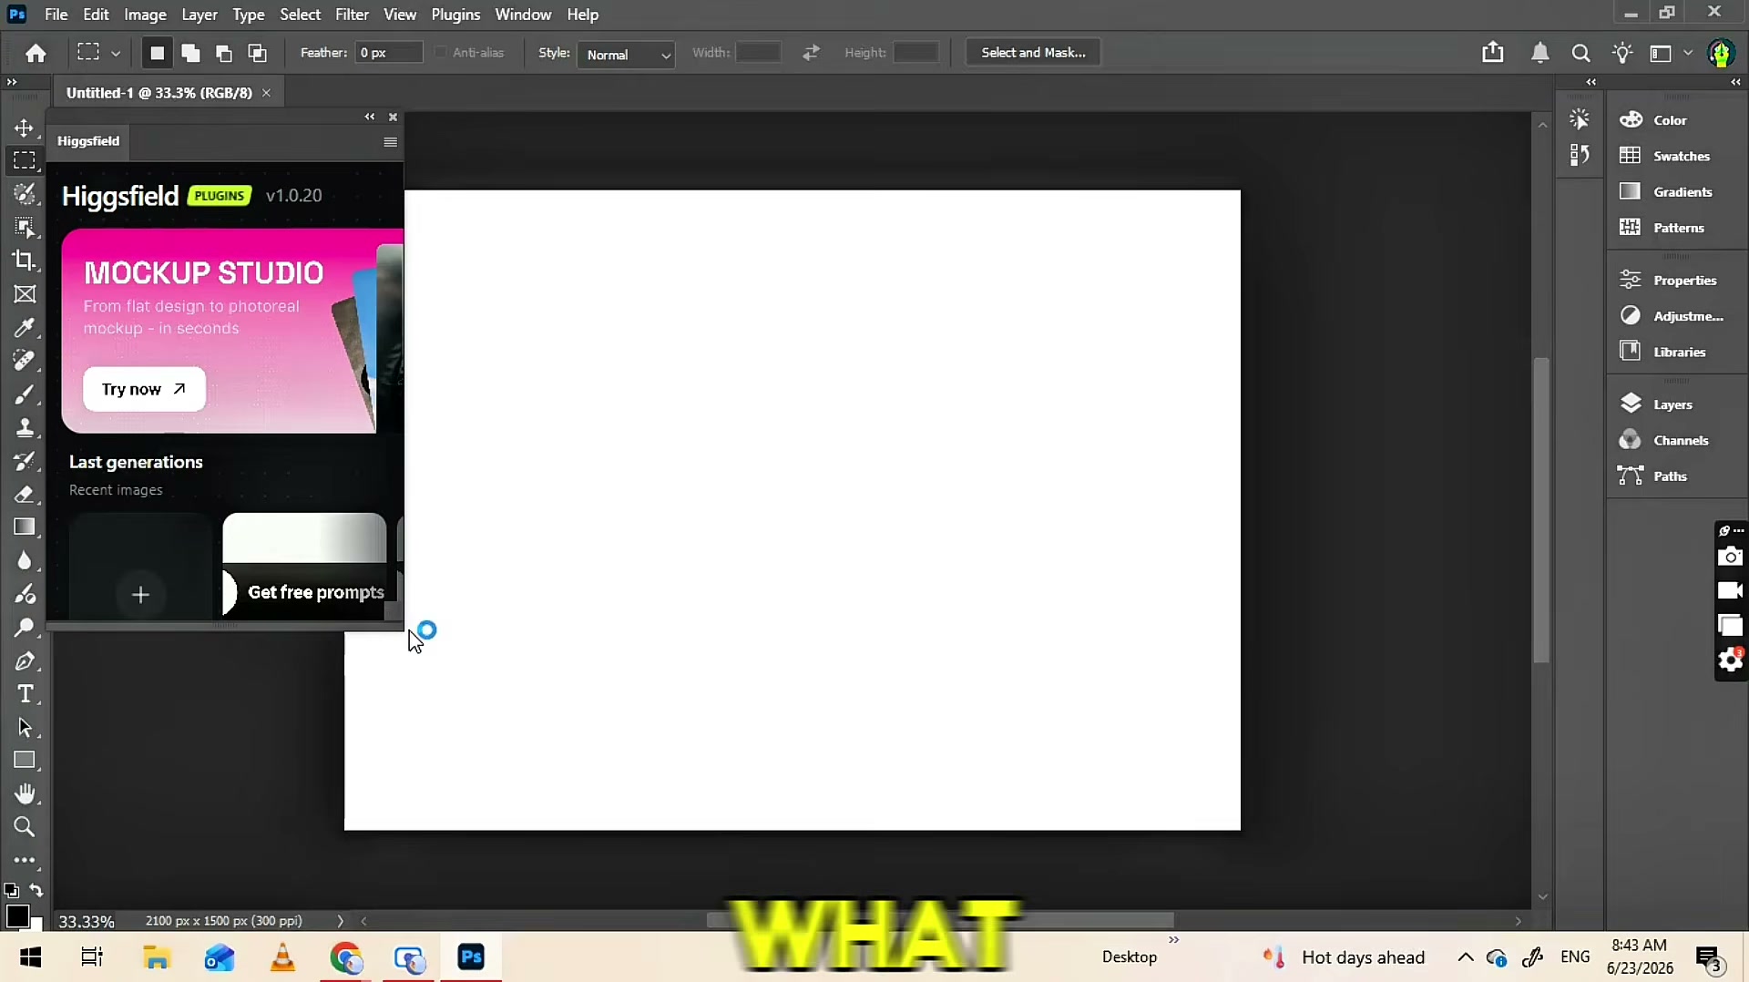Open the notifications bell
Image resolution: width=1749 pixels, height=982 pixels.
pyautogui.click(x=1539, y=53)
